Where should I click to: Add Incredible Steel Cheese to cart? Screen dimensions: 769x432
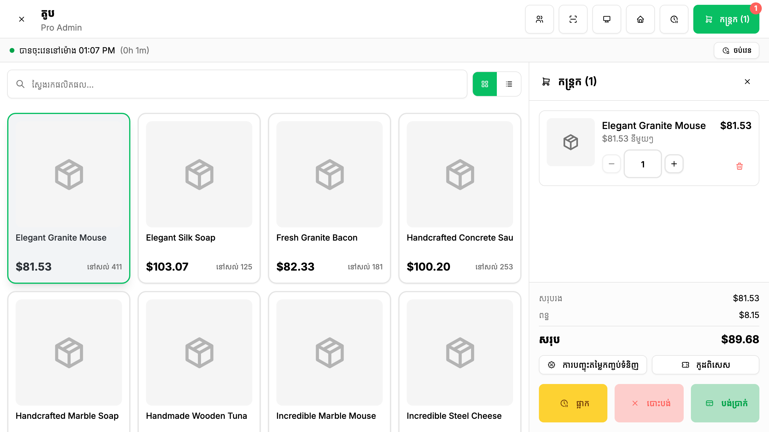click(460, 362)
